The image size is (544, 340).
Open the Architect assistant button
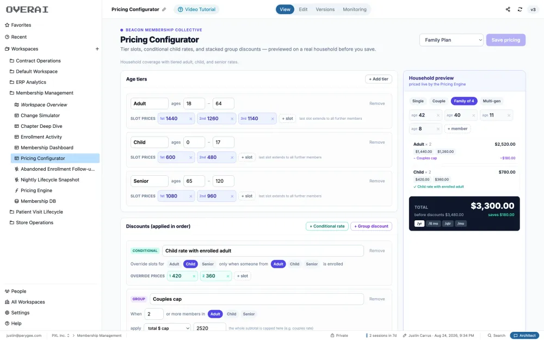tap(524, 336)
